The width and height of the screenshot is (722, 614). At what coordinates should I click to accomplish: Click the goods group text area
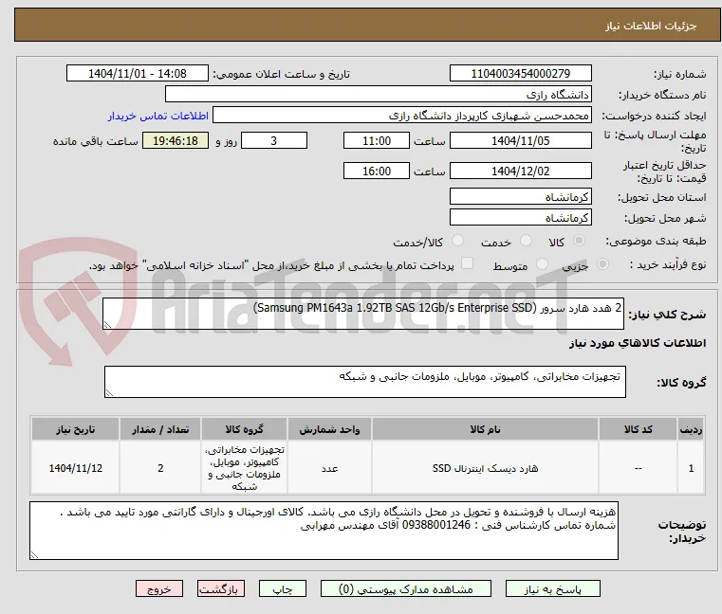point(365,382)
